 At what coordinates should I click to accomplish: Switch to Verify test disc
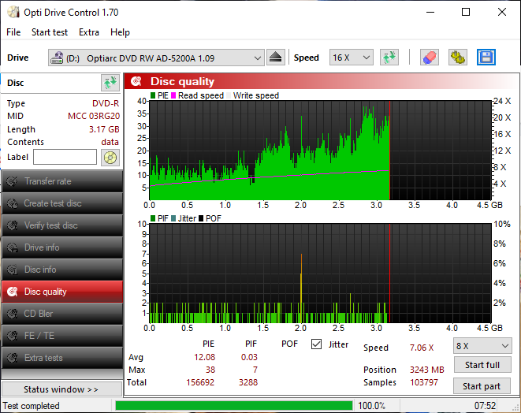62,225
